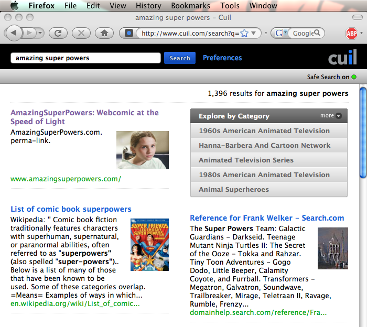The width and height of the screenshot is (367, 327).
Task: Go back with the Back arrow button
Action: [14, 33]
